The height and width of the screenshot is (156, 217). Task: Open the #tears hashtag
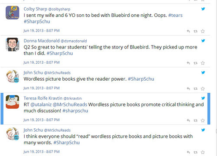(x=175, y=15)
